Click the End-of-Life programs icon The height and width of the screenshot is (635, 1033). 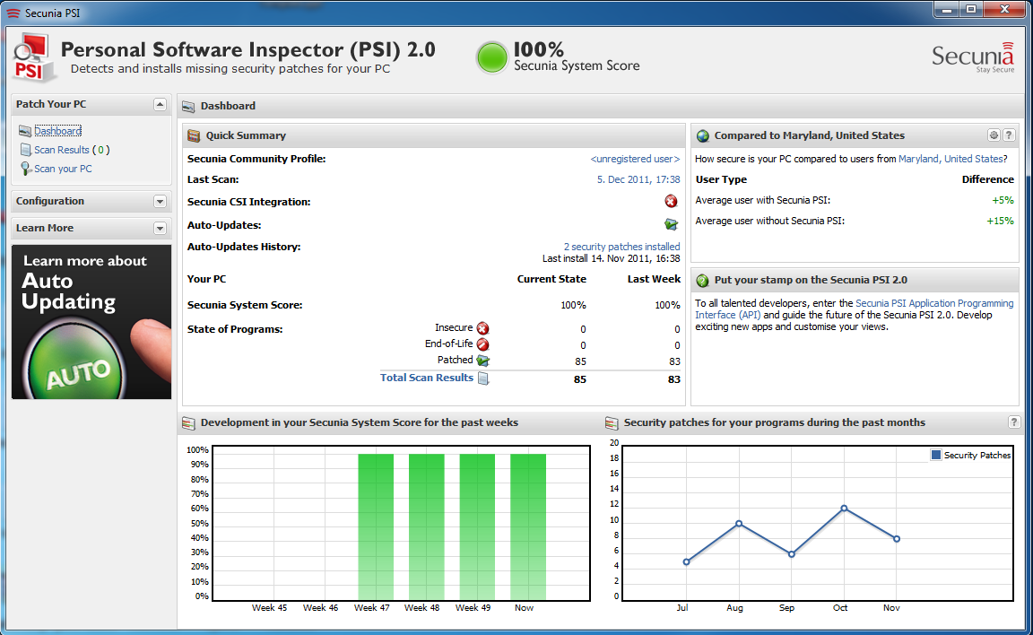(483, 344)
